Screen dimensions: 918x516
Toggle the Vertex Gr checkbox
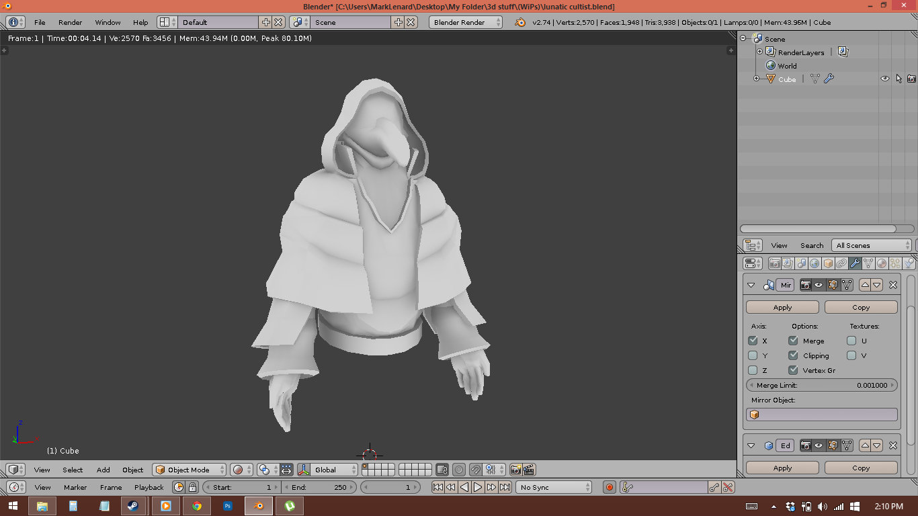[793, 370]
